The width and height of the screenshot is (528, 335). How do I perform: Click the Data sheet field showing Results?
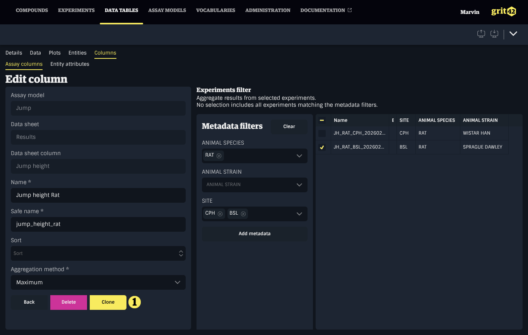(98, 137)
